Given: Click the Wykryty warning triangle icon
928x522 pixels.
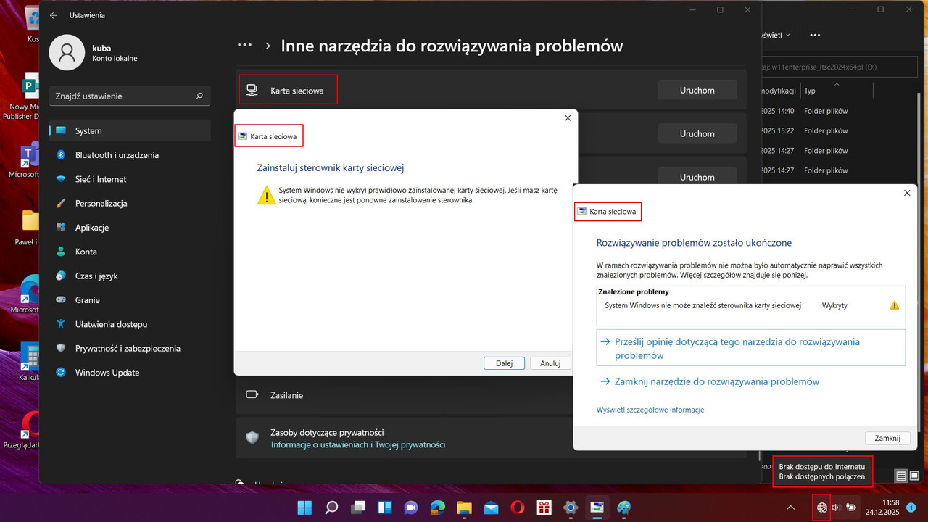Looking at the screenshot, I should pyautogui.click(x=894, y=305).
